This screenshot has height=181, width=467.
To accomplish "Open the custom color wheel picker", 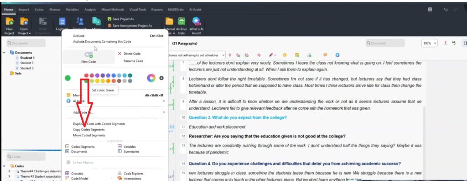I will click(x=151, y=78).
